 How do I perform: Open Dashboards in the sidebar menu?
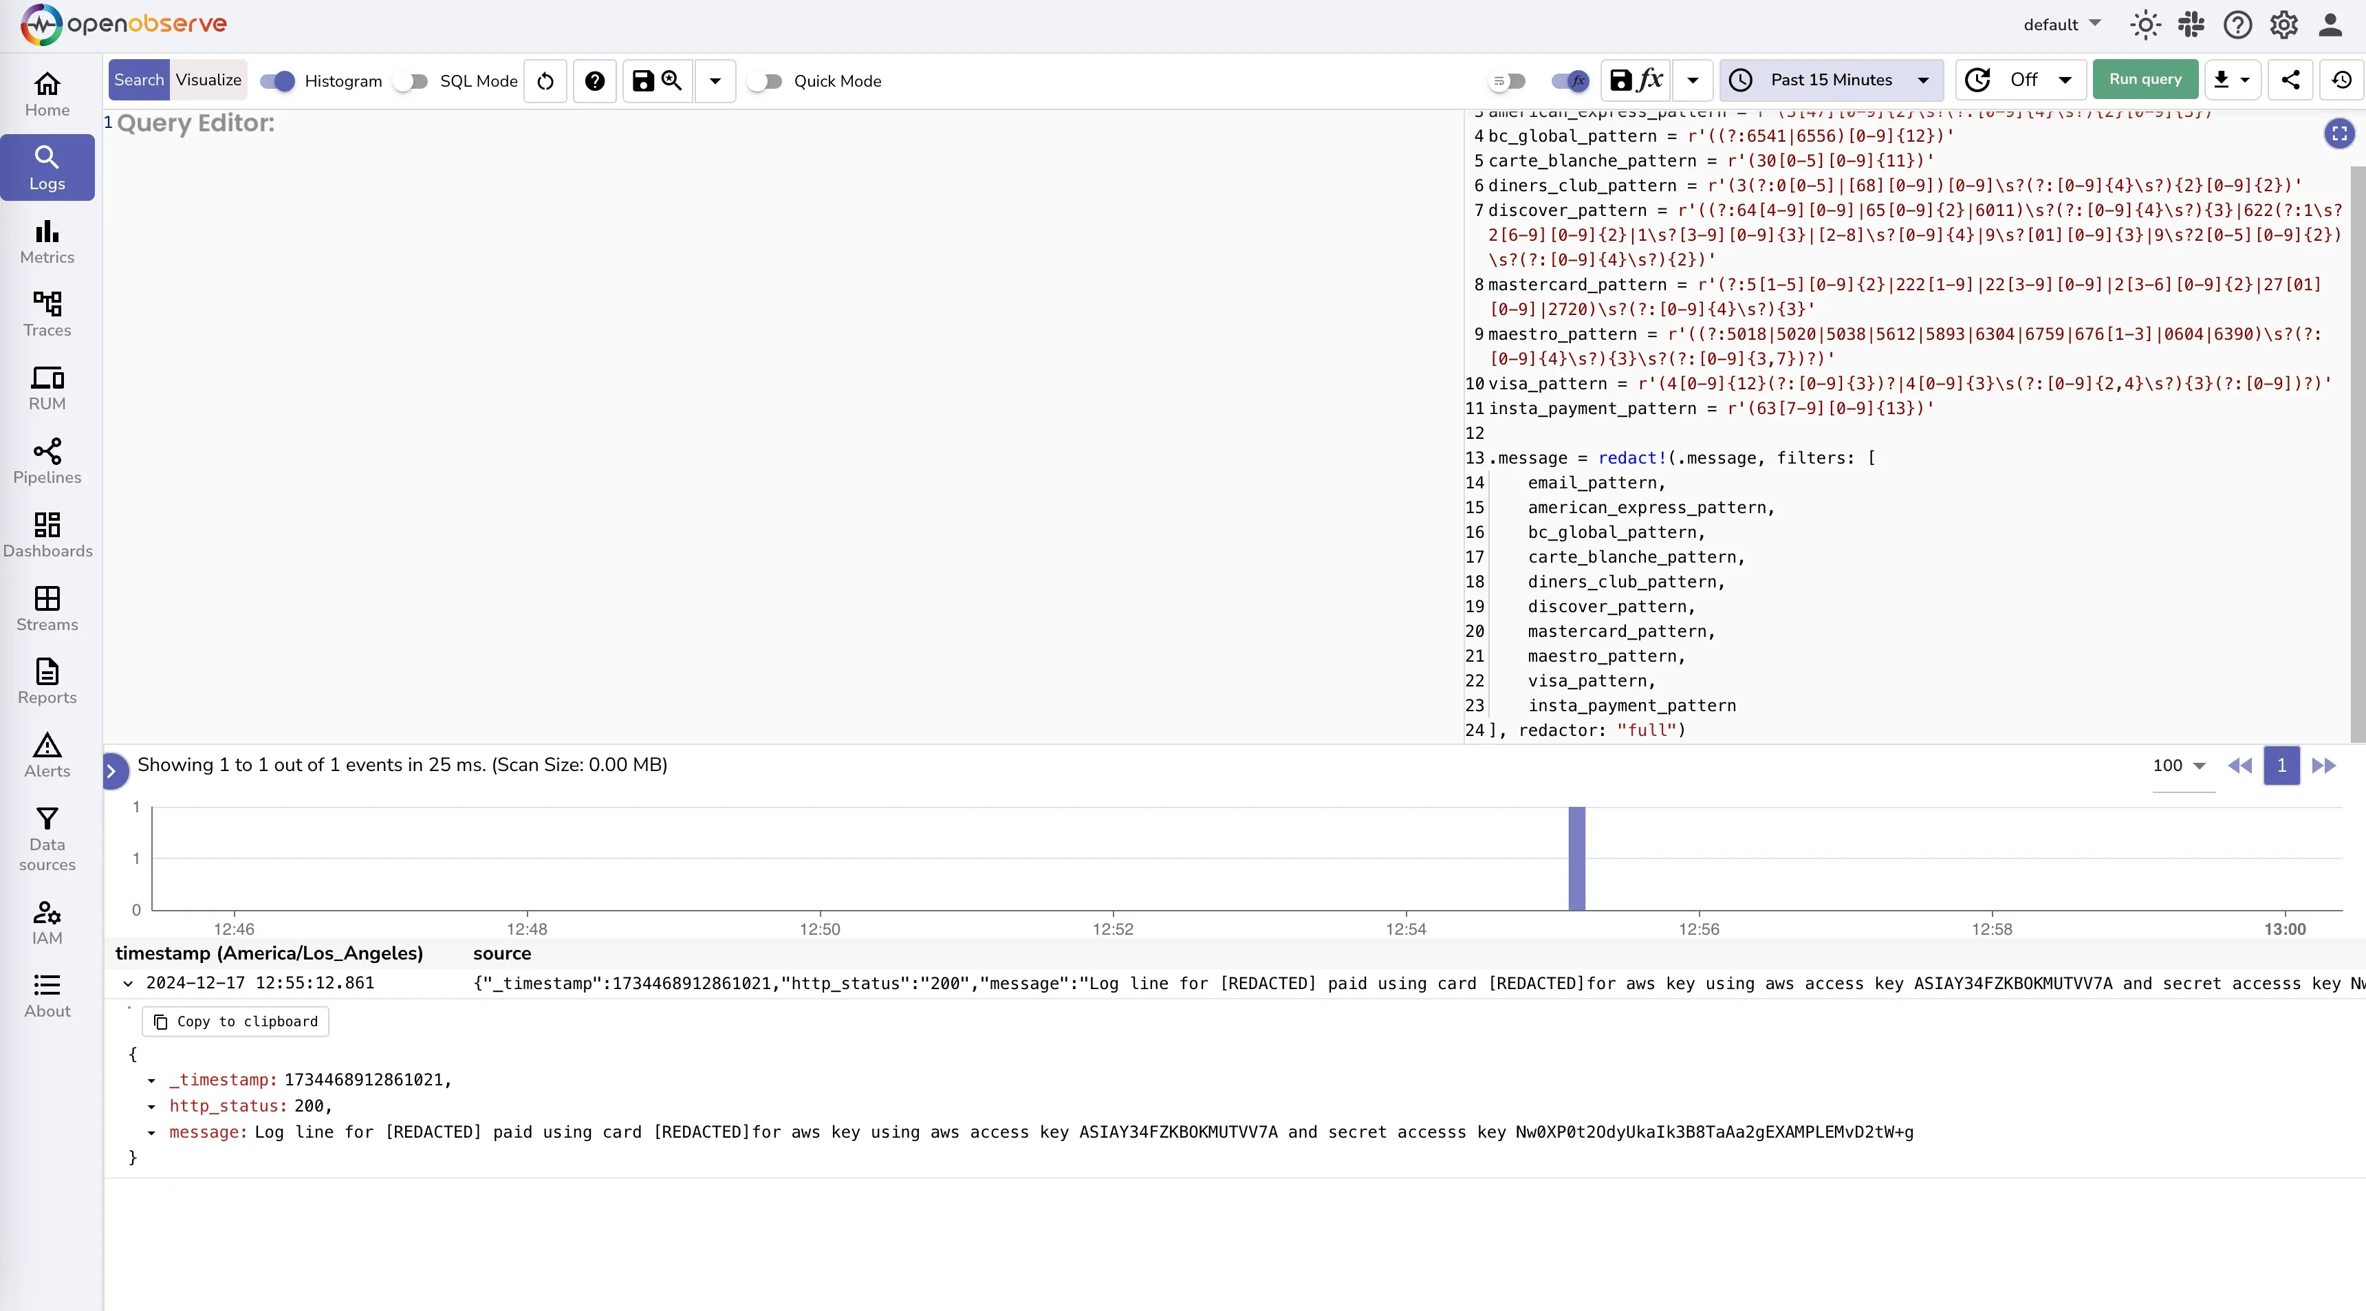[x=47, y=536]
